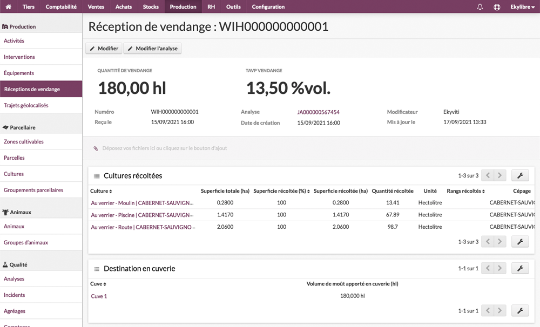Next page arrow below Cultures récoltées table
540x327 pixels.
pos(500,242)
